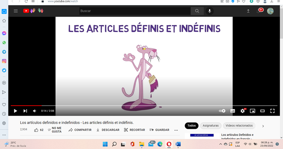
Task: Open ESP LAA language switcher
Action: click(x=238, y=144)
